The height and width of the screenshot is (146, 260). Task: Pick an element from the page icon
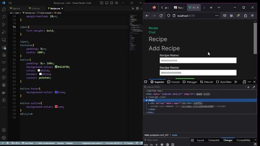tap(146, 82)
